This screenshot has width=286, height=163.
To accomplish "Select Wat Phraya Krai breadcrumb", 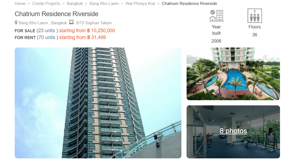I will (140, 4).
